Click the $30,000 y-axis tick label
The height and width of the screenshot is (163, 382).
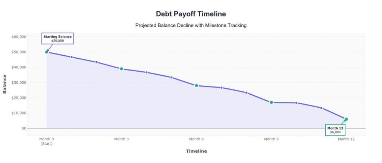[x=18, y=82]
